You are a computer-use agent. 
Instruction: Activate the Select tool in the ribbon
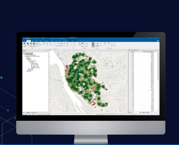pos(93,44)
